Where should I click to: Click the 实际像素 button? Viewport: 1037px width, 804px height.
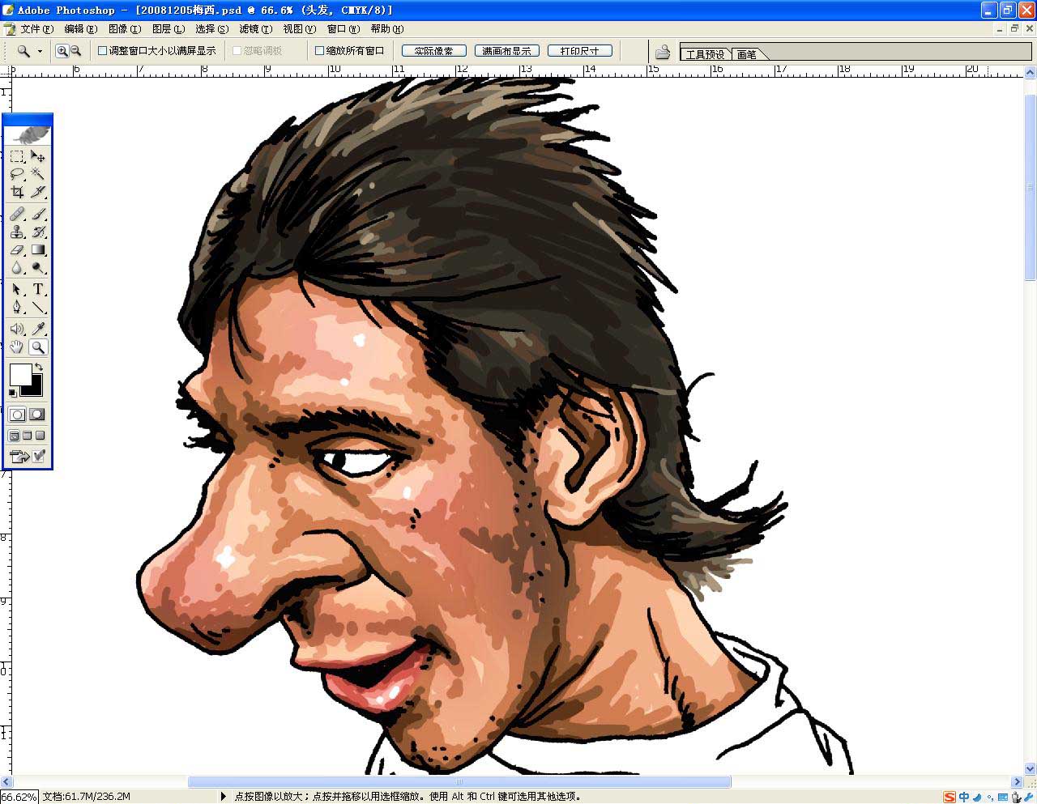[433, 51]
